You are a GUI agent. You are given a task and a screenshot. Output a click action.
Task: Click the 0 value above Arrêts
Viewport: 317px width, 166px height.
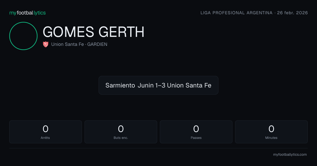pyautogui.click(x=45, y=129)
